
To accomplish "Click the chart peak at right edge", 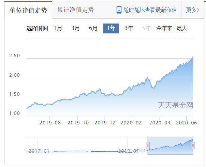I will click(193, 56).
